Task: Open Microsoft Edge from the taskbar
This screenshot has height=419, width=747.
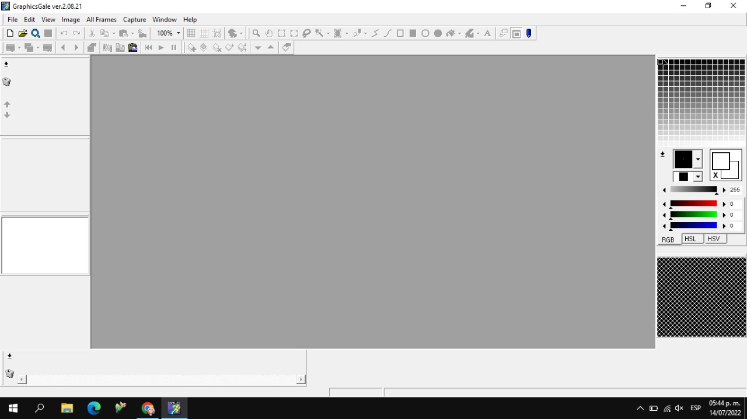Action: click(x=94, y=408)
